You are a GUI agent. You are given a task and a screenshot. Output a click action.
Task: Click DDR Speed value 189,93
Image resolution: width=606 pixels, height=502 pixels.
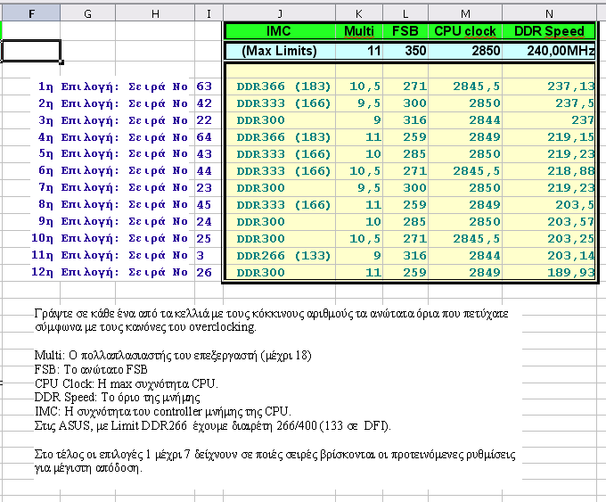click(570, 273)
